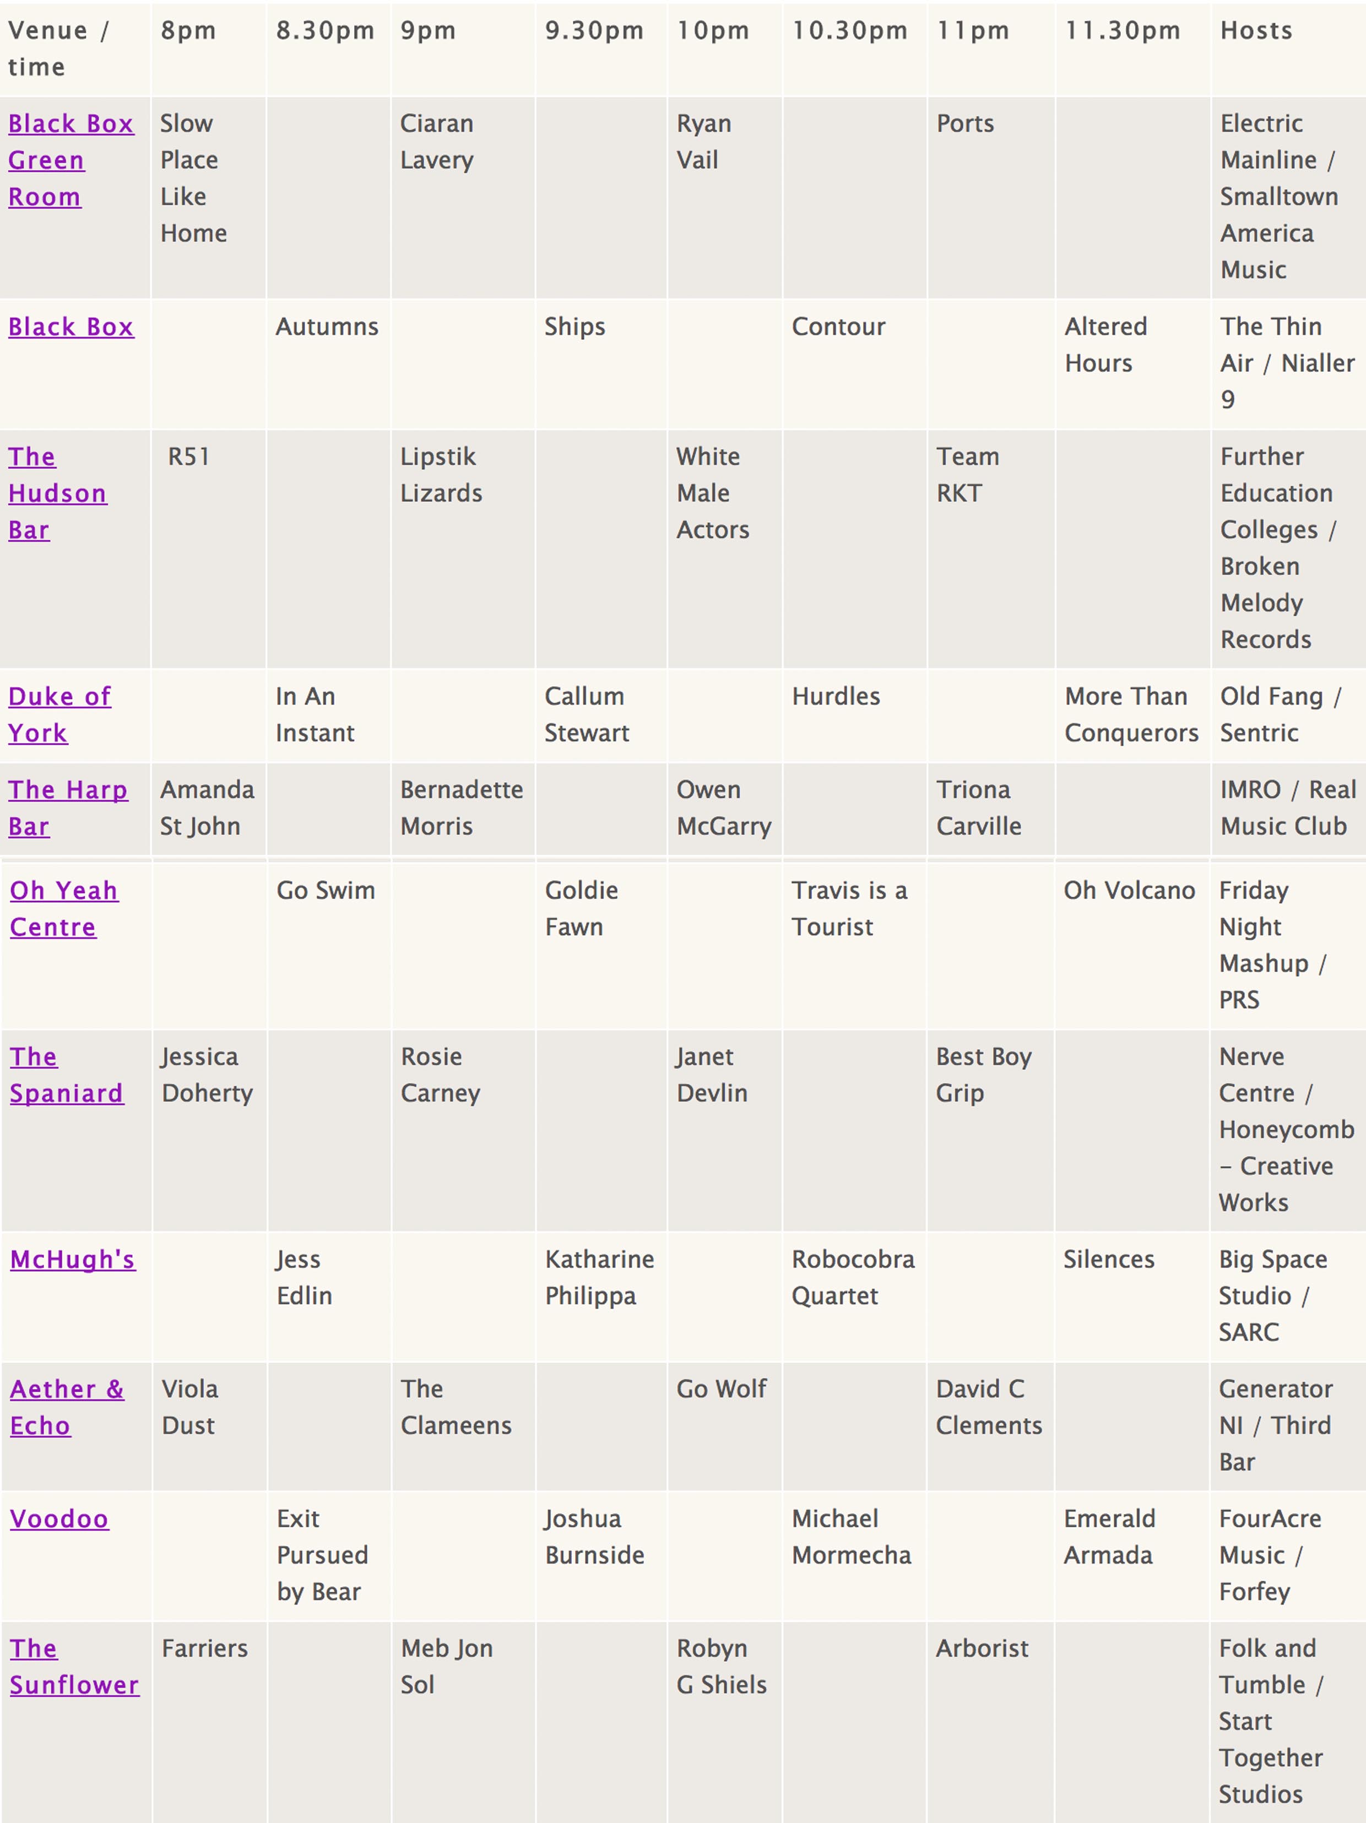
Task: Open the Aether & Echo link
Action: coord(67,1407)
